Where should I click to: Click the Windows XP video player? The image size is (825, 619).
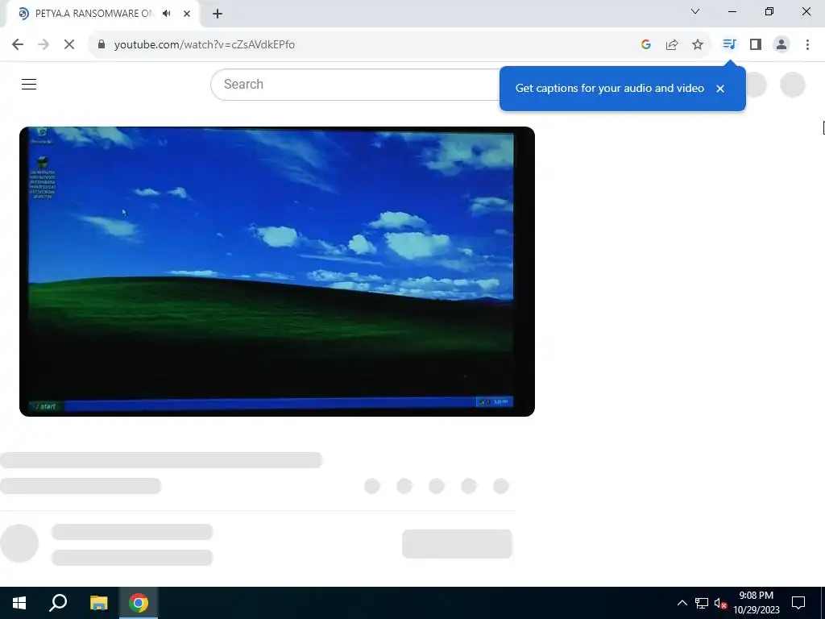[x=277, y=272]
